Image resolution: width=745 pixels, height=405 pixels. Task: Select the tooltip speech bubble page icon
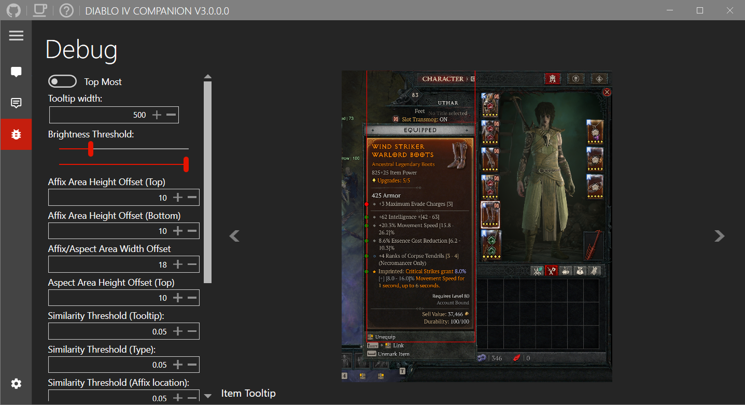click(x=16, y=72)
